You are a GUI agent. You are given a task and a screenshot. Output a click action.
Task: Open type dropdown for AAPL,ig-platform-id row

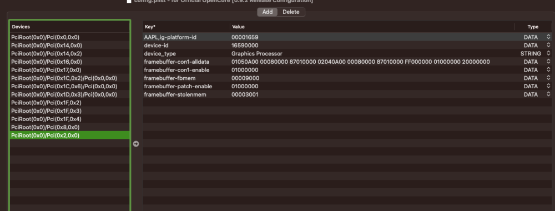pyautogui.click(x=548, y=37)
